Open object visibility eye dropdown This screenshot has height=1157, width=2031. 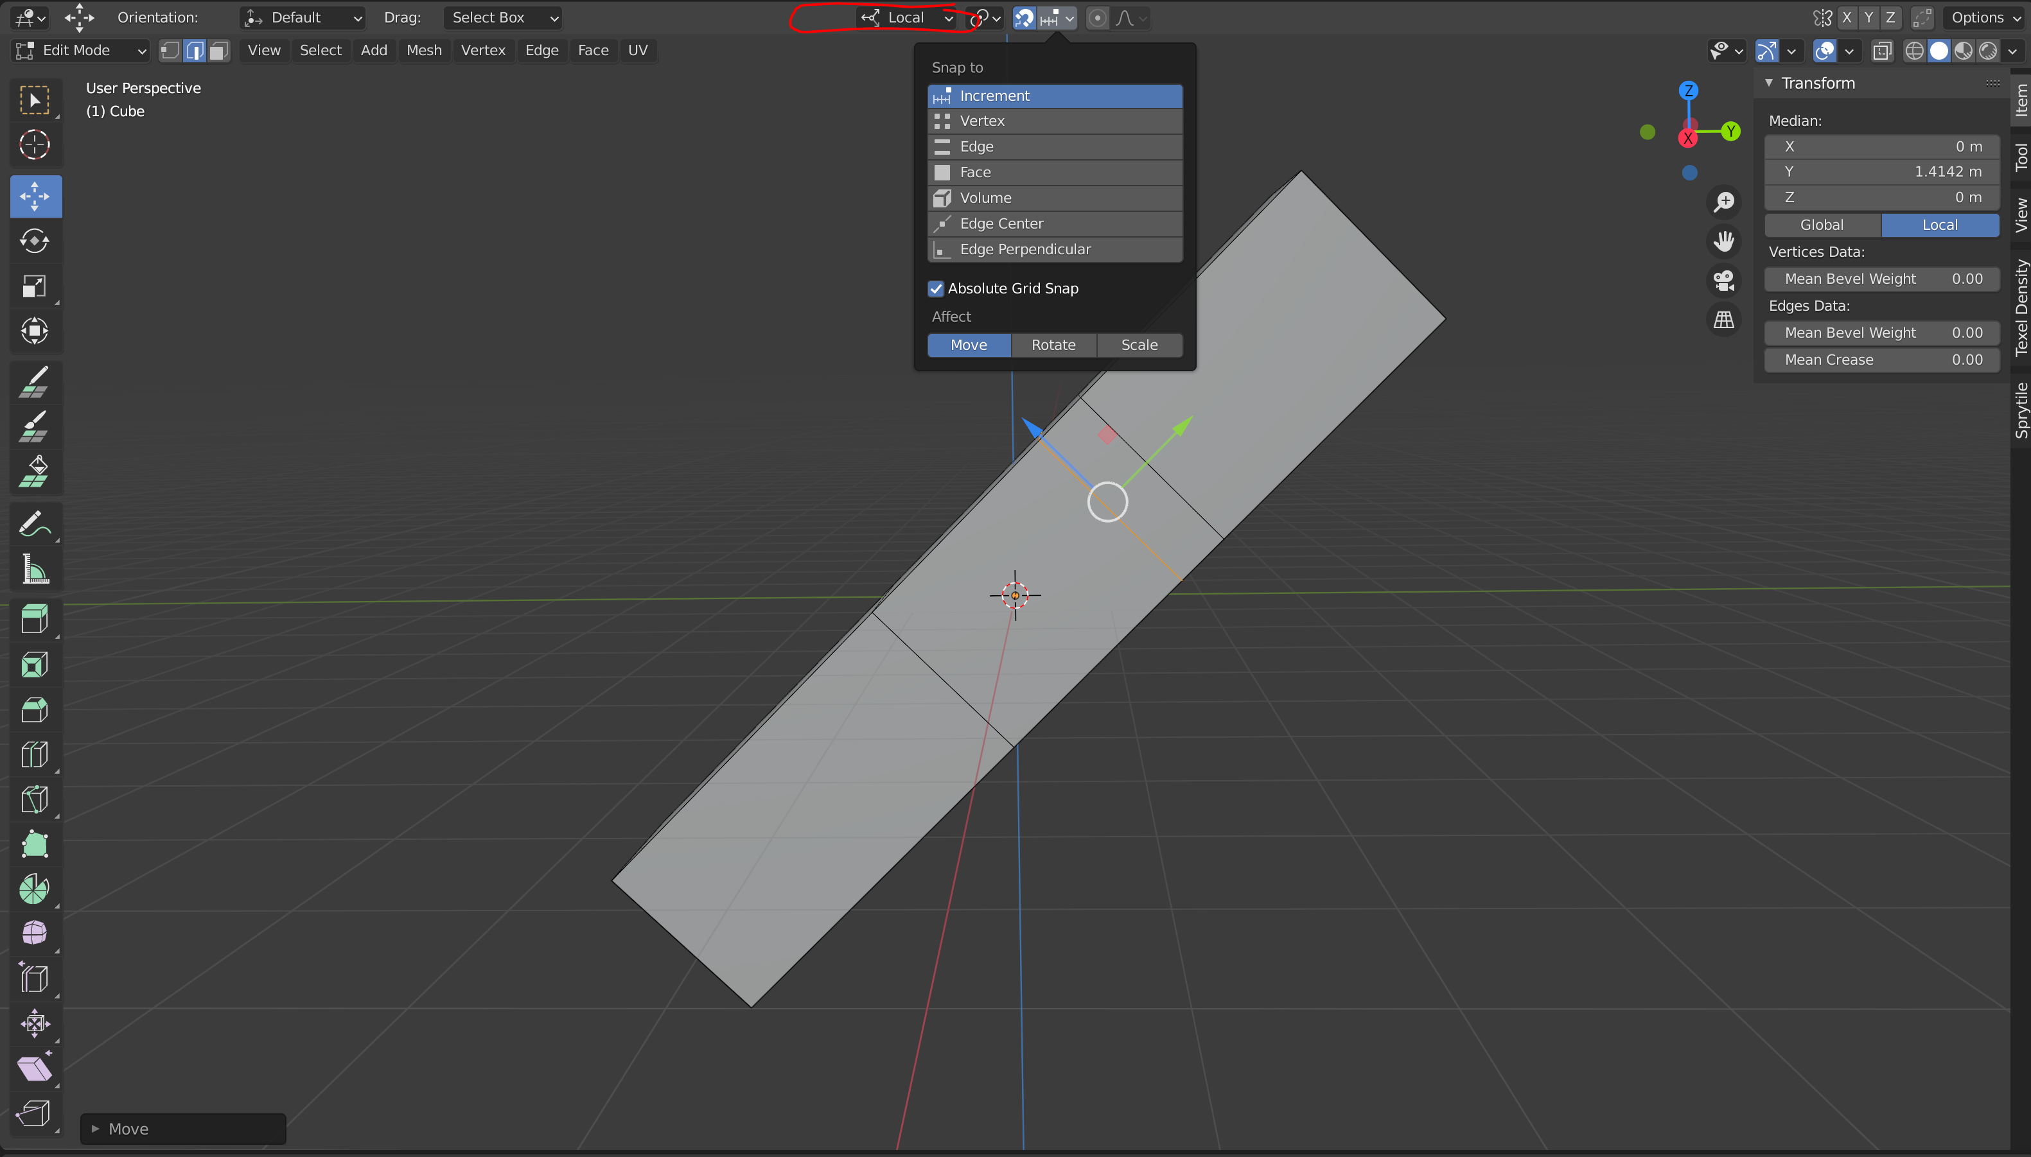pos(1727,51)
